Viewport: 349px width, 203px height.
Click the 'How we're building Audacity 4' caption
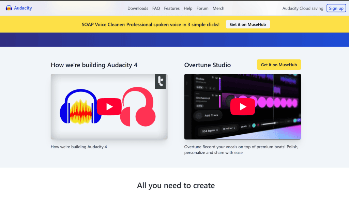tap(79, 147)
